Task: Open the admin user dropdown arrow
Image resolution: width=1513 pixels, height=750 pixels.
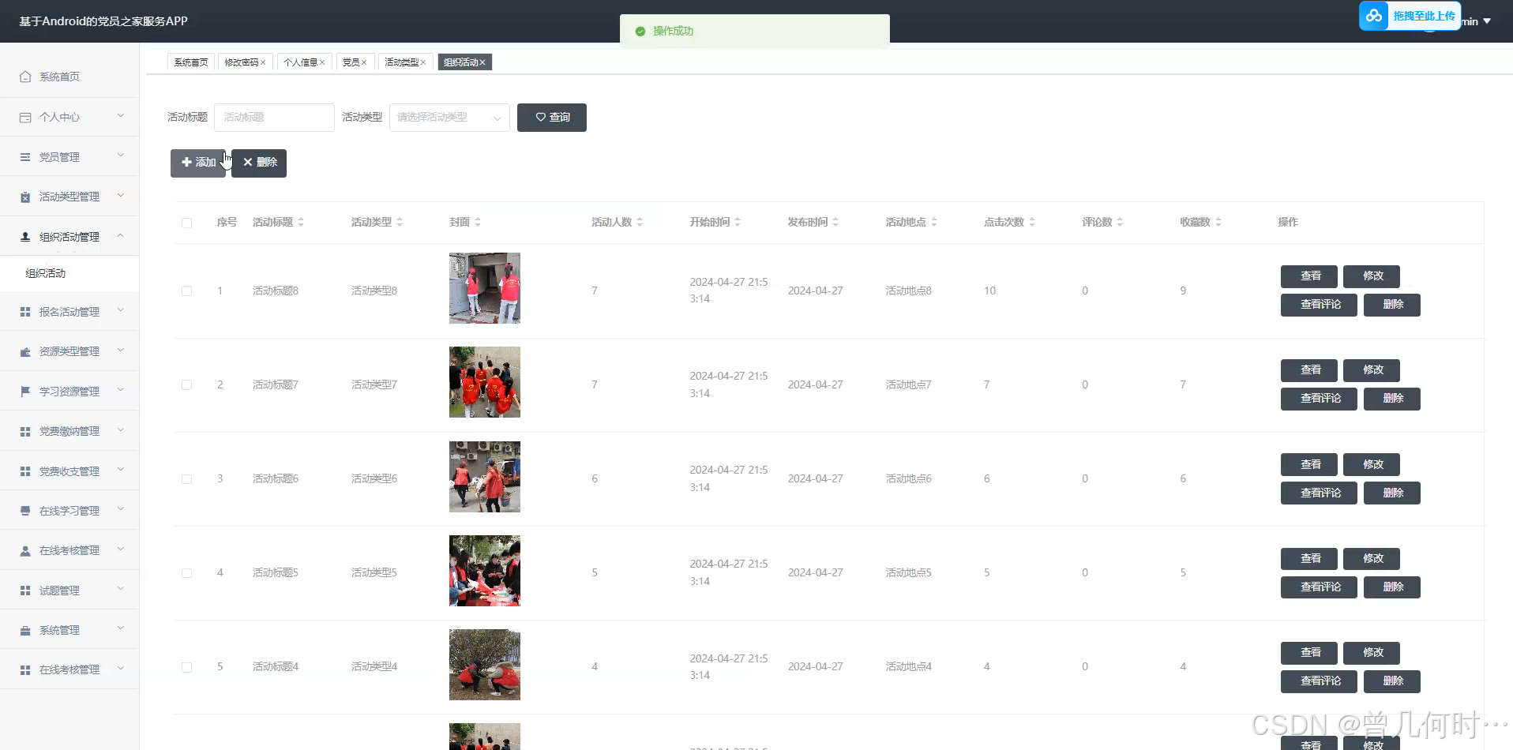Action: pos(1487,21)
